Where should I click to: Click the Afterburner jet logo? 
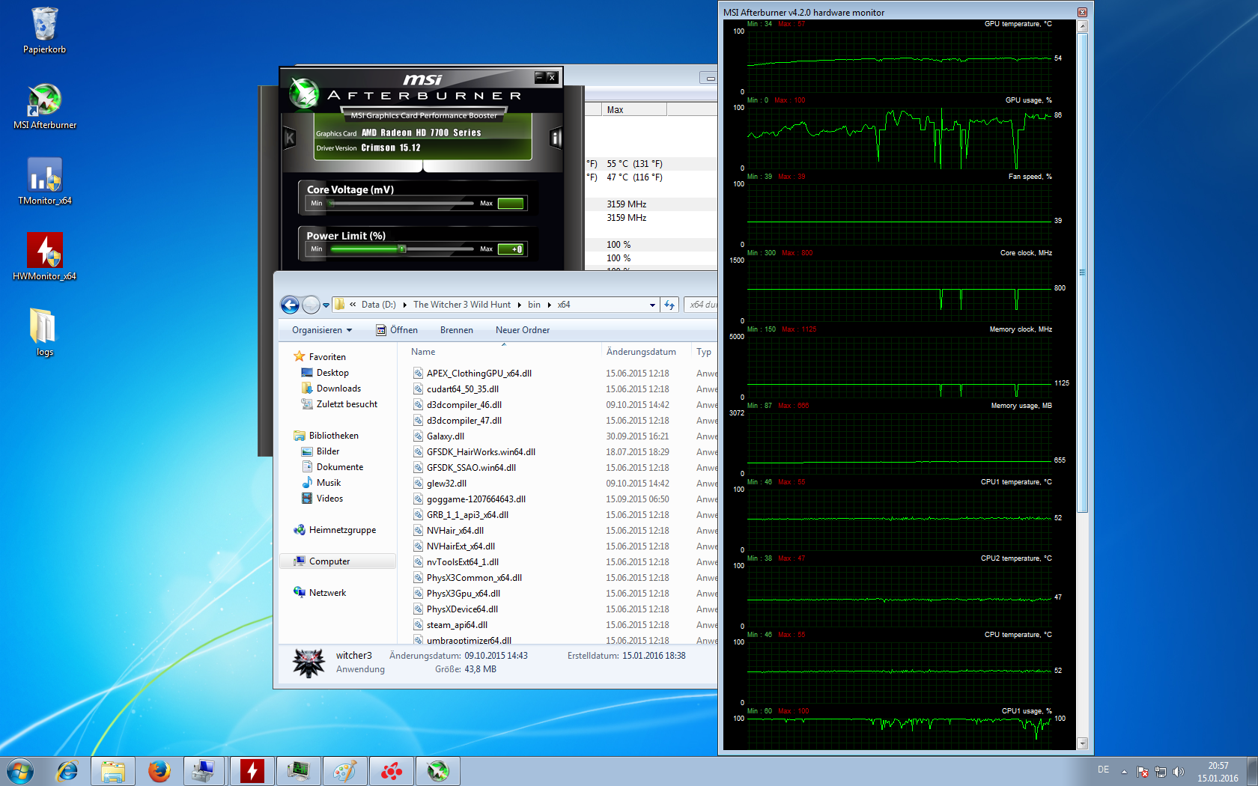click(x=305, y=93)
